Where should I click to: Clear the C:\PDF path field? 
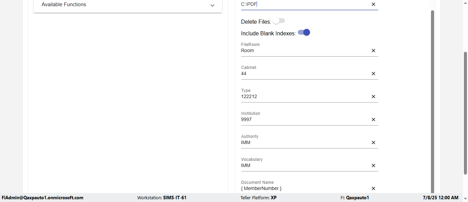tap(373, 4)
